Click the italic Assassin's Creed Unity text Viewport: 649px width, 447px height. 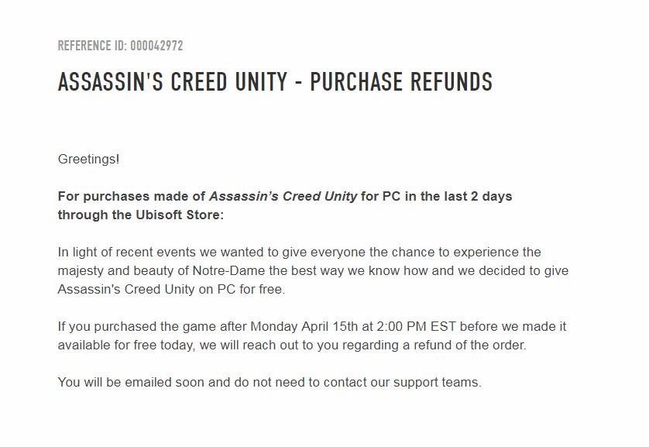click(x=283, y=197)
